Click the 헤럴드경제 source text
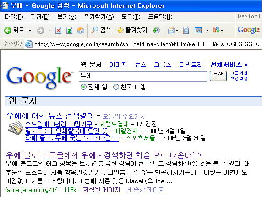This screenshot has height=197, width=262. tap(114, 124)
